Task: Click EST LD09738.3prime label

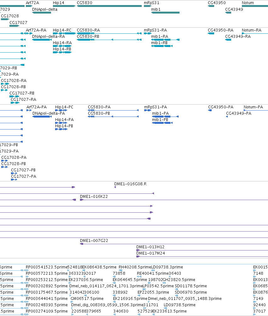Action: click(x=167, y=267)
